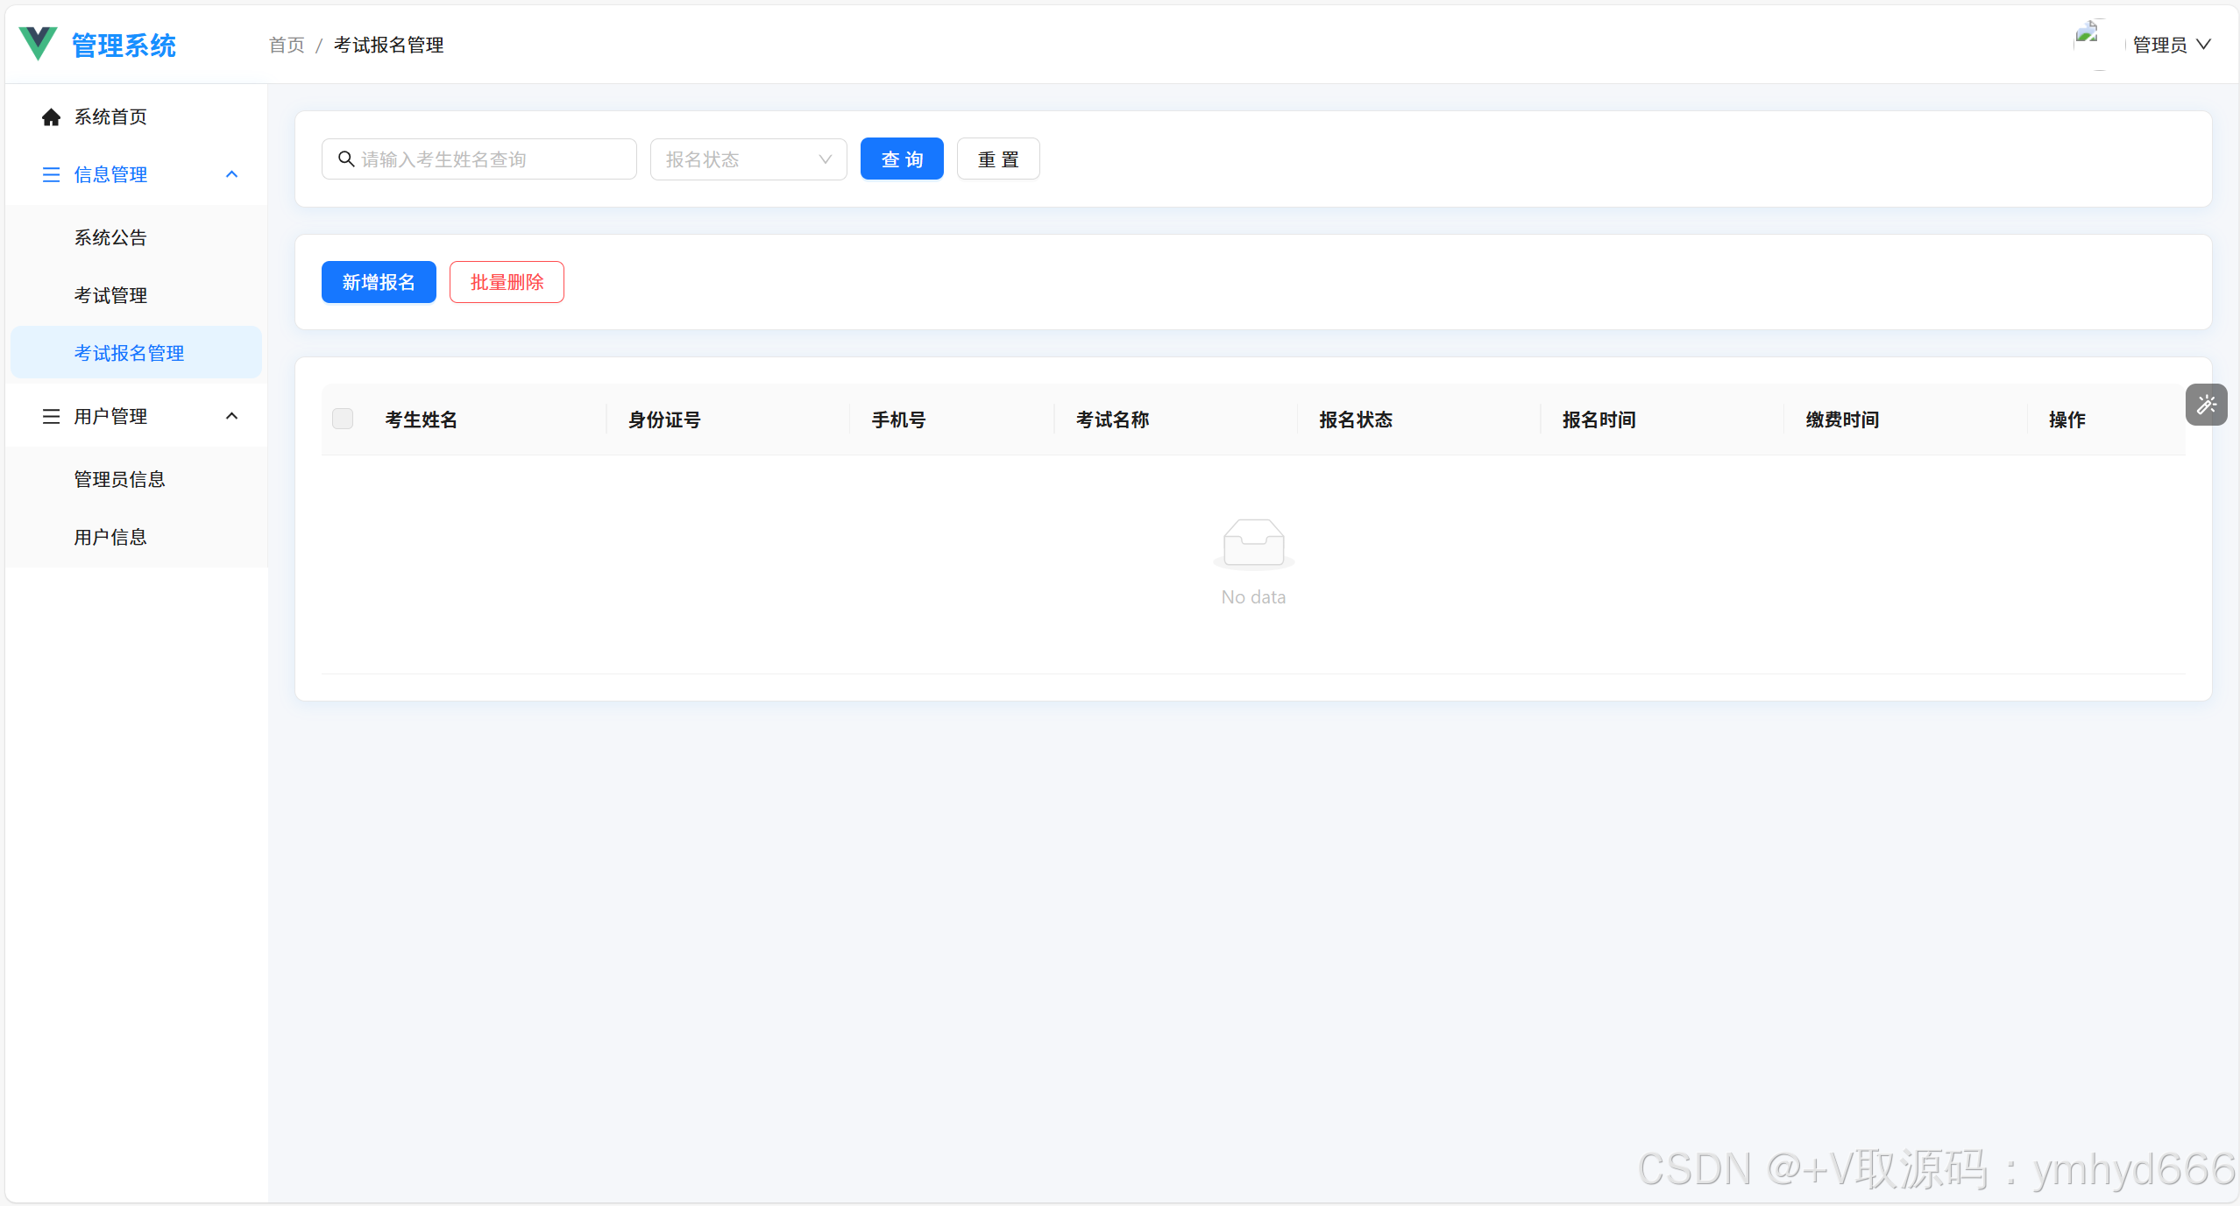Toggle the select-all table checkbox
The width and height of the screenshot is (2240, 1206).
tap(343, 420)
